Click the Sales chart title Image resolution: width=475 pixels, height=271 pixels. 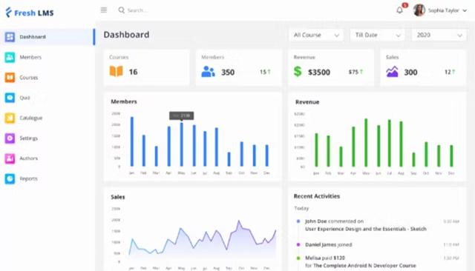pos(117,197)
